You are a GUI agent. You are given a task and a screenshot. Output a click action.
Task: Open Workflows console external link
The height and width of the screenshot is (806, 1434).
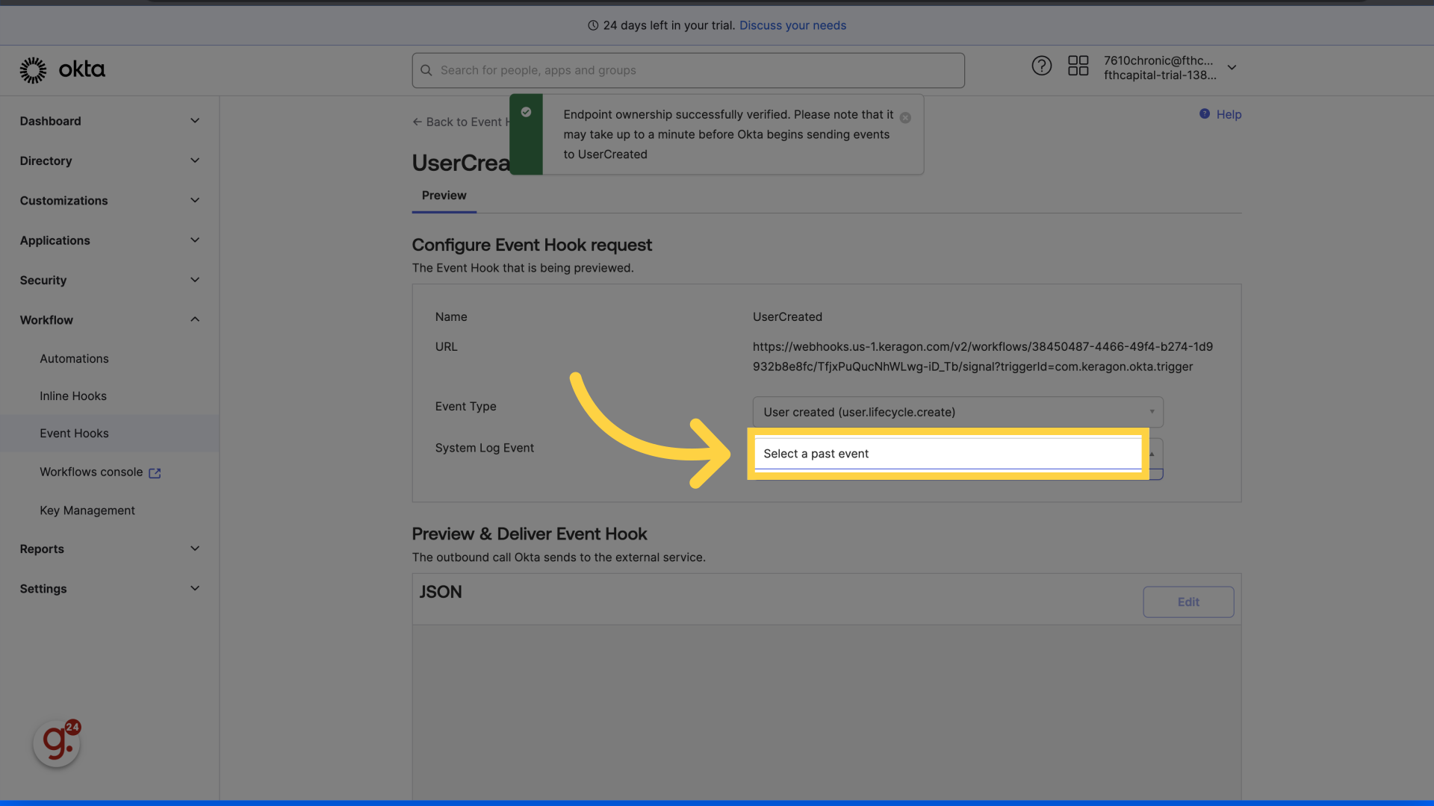100,472
